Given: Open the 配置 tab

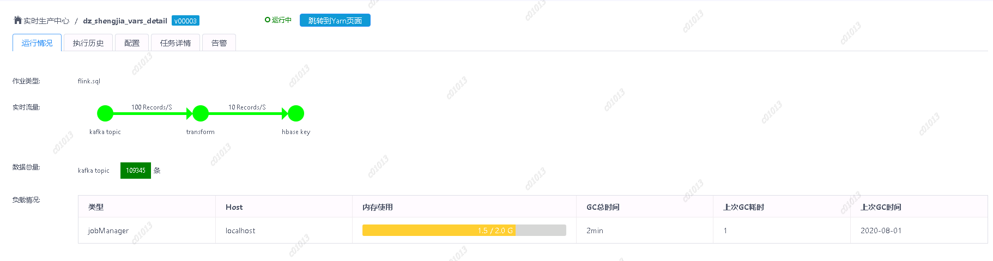Looking at the screenshot, I should [x=132, y=43].
